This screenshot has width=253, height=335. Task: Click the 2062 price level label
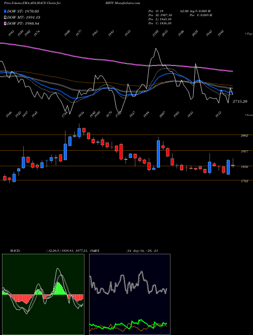(244, 136)
